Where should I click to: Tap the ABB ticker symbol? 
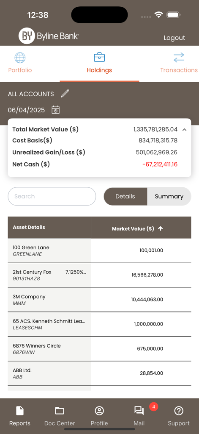tap(17, 377)
